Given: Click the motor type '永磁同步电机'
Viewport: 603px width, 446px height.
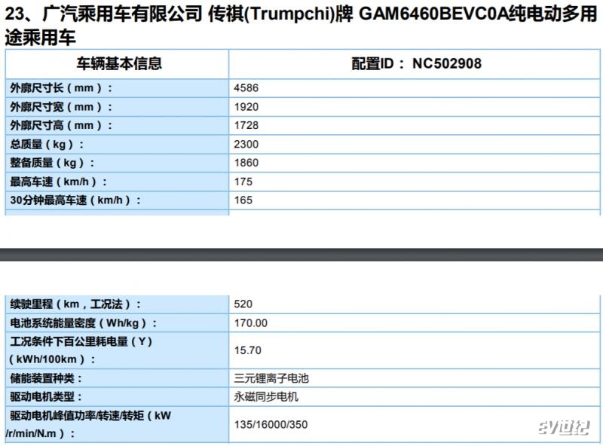Looking at the screenshot, I should click(x=266, y=397).
